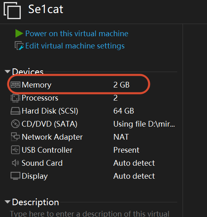
Task: Click the edit settings wrench icon
Action: 19,46
